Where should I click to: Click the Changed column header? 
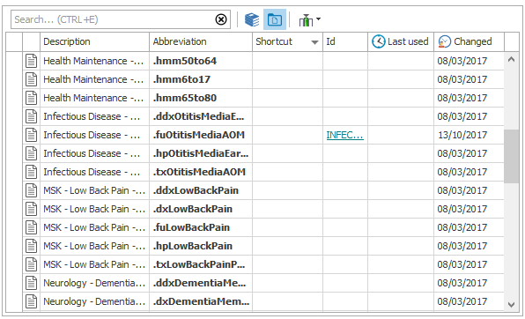point(470,41)
